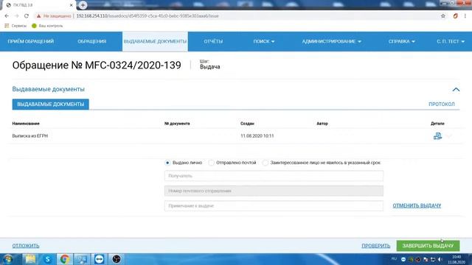This screenshot has height=265, width=472.
Task: Open document details icon for Выписка из ЕГРН
Action: 437,135
